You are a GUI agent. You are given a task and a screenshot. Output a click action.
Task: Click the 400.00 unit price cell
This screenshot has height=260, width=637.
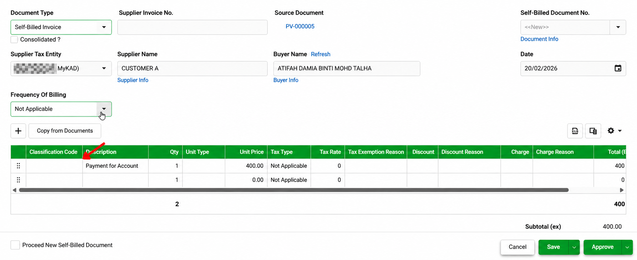246,166
